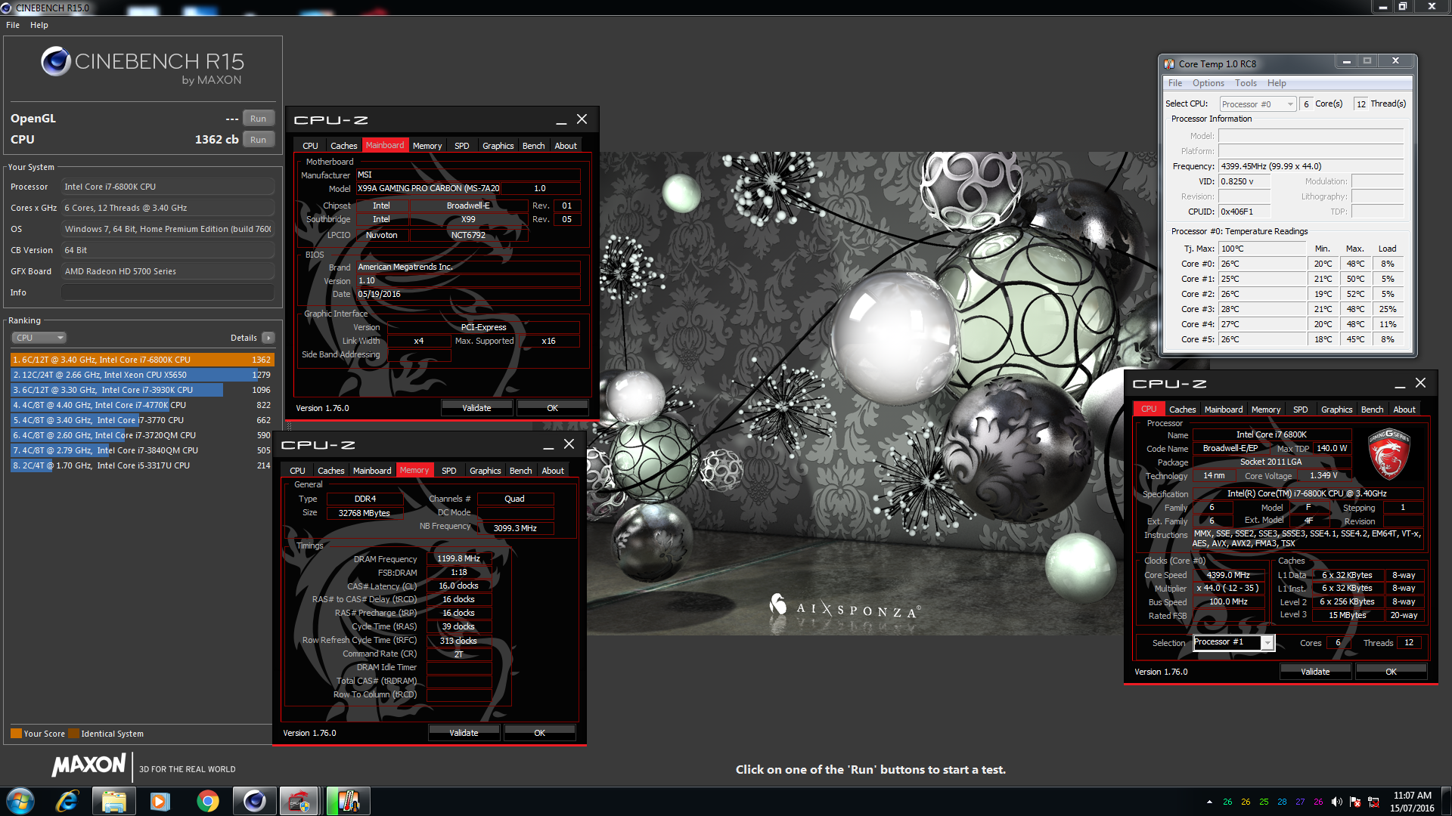Select the Core i5-3317U ranking row

click(x=141, y=465)
